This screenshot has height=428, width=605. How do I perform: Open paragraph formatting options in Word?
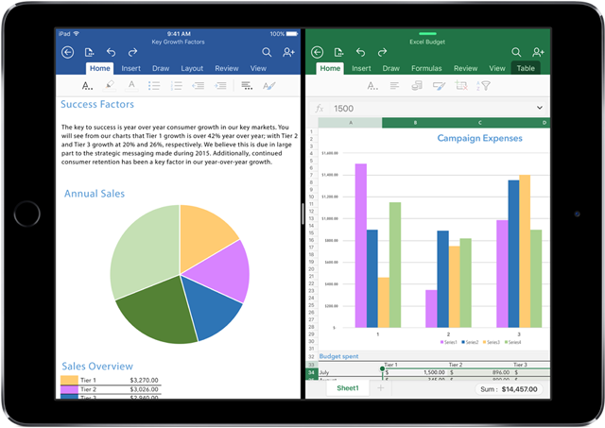[x=247, y=86]
